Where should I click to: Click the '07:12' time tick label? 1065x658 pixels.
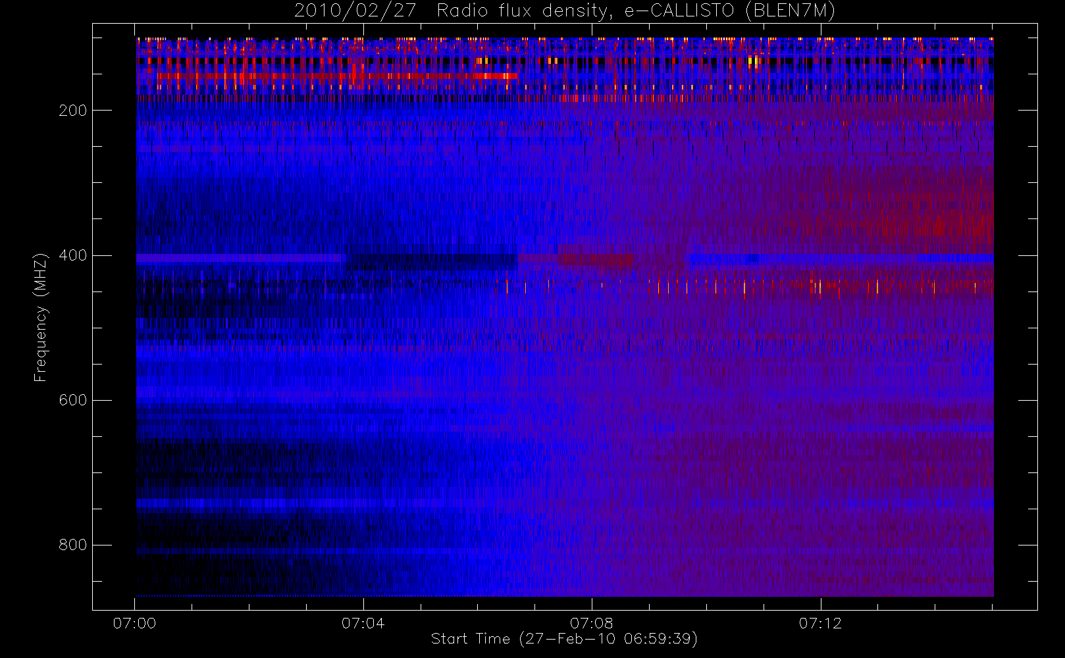[820, 623]
